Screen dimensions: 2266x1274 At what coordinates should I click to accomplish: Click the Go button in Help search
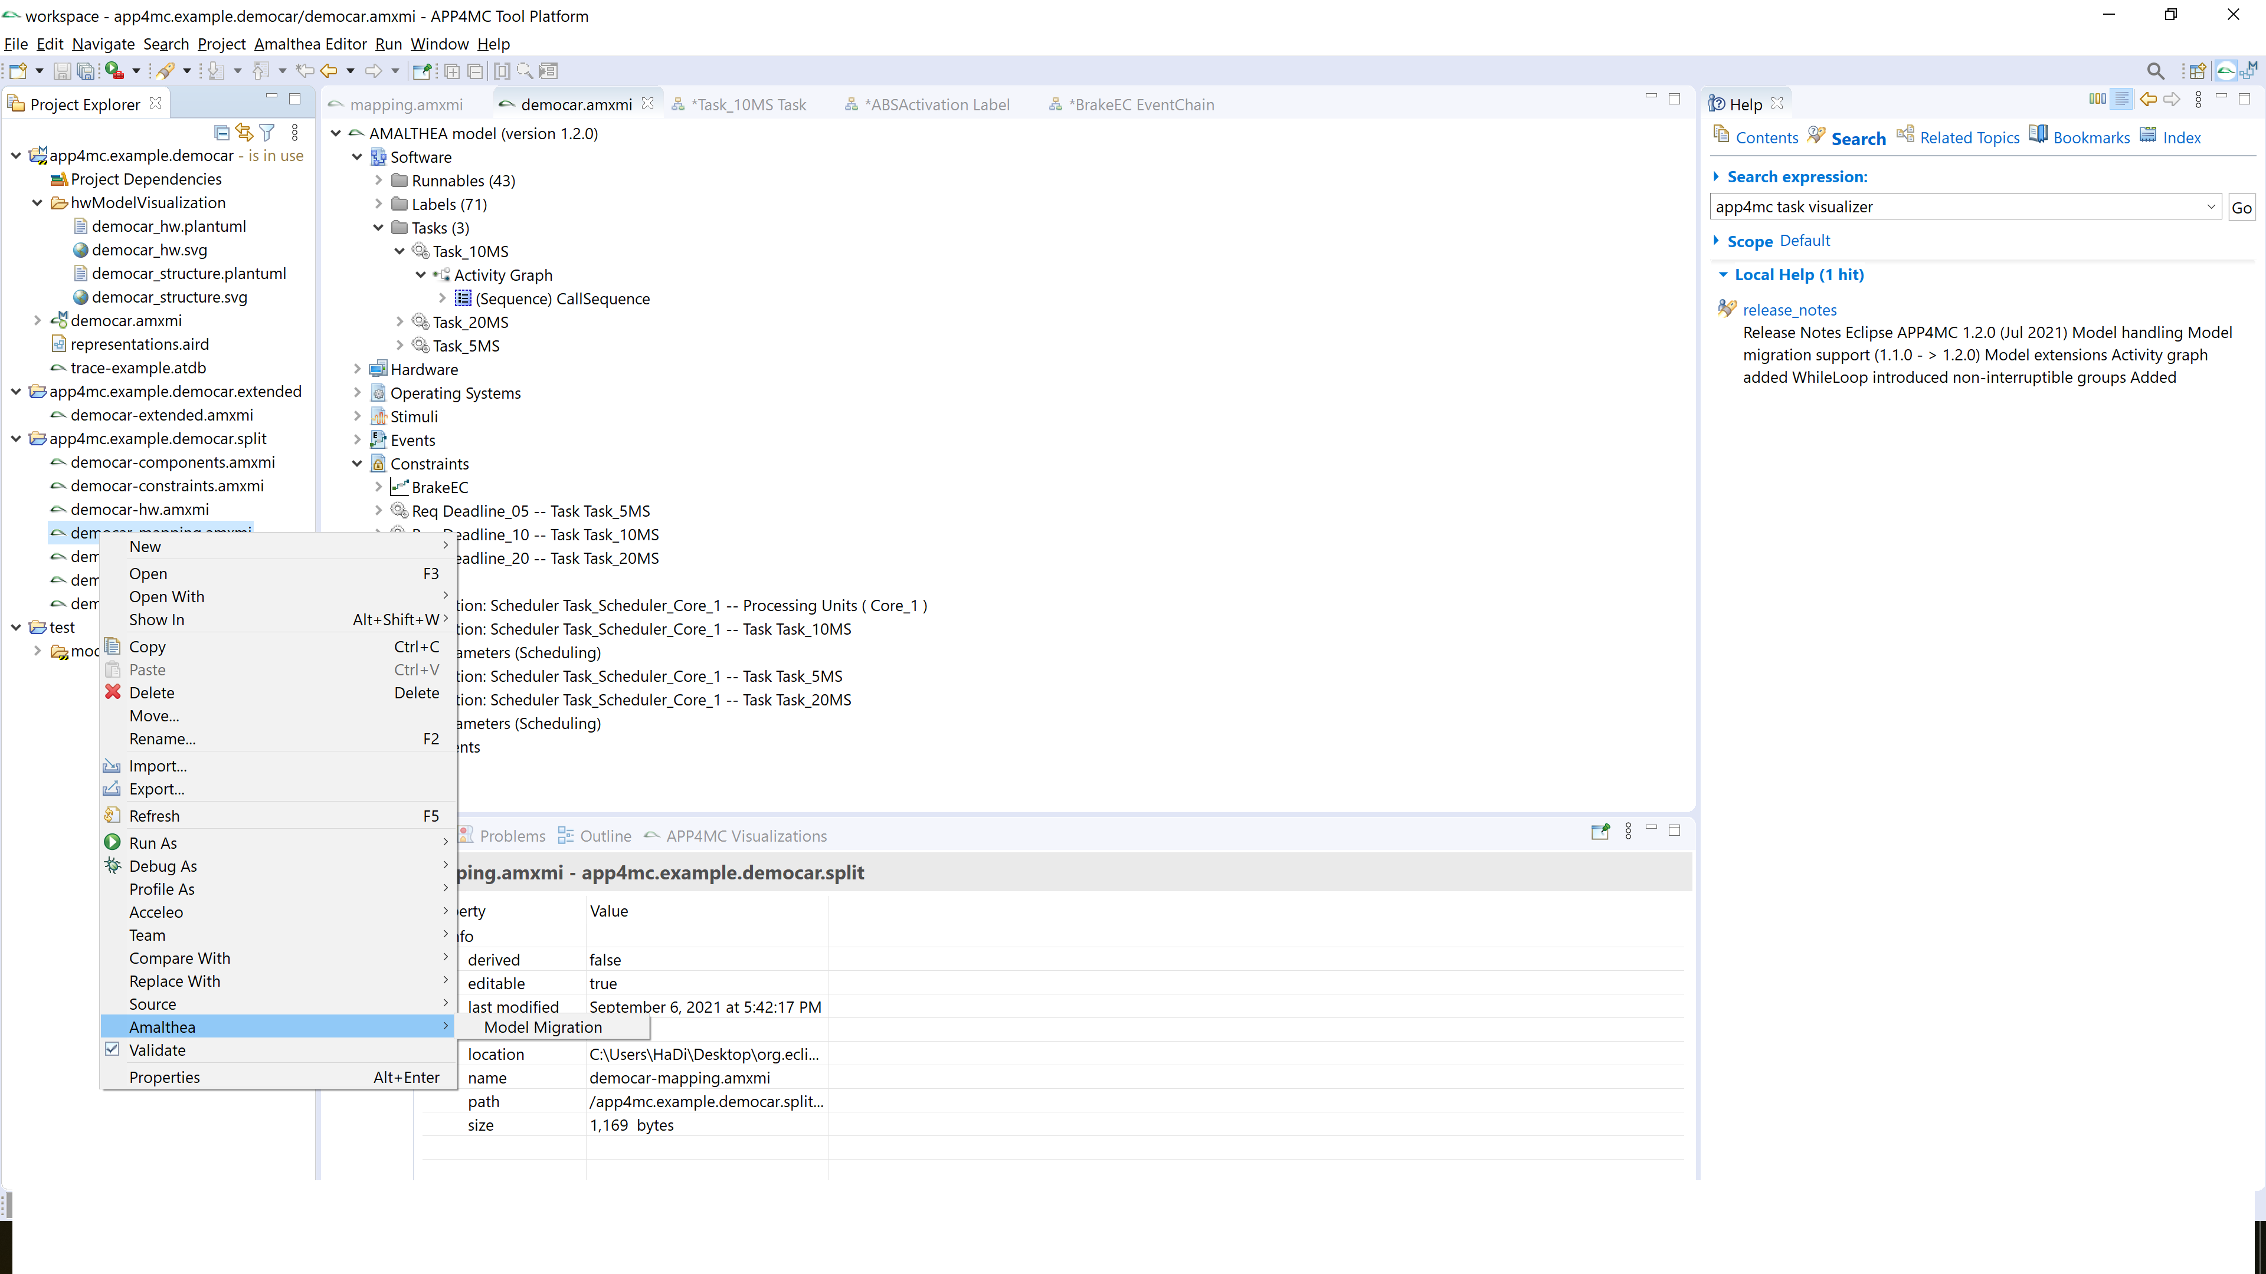tap(2241, 208)
